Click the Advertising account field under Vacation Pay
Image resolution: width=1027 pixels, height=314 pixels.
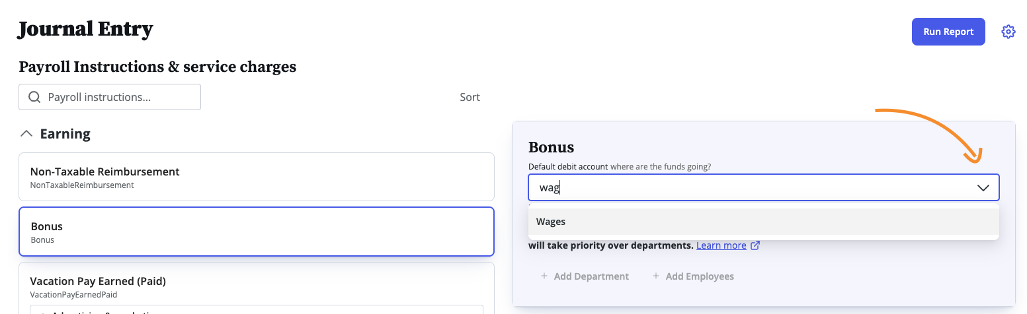tap(257, 309)
